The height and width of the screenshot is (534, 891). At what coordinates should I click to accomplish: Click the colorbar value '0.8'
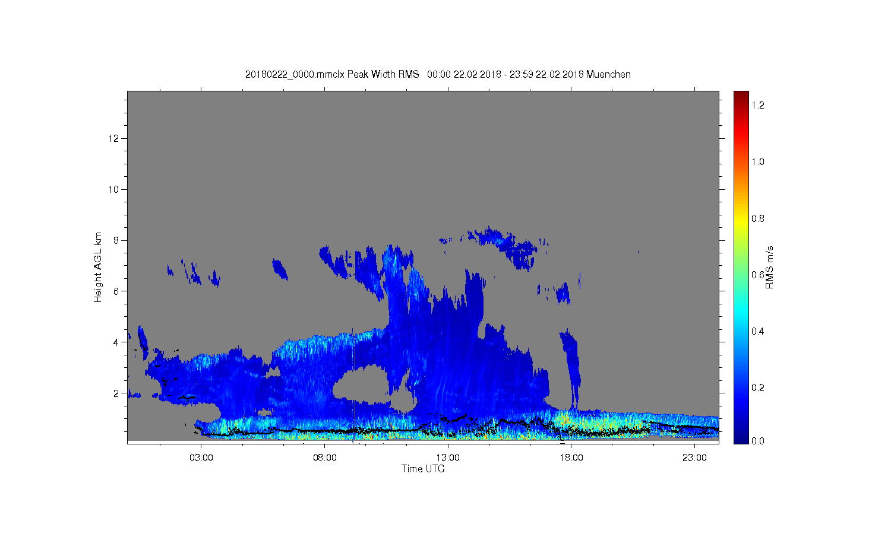click(758, 218)
